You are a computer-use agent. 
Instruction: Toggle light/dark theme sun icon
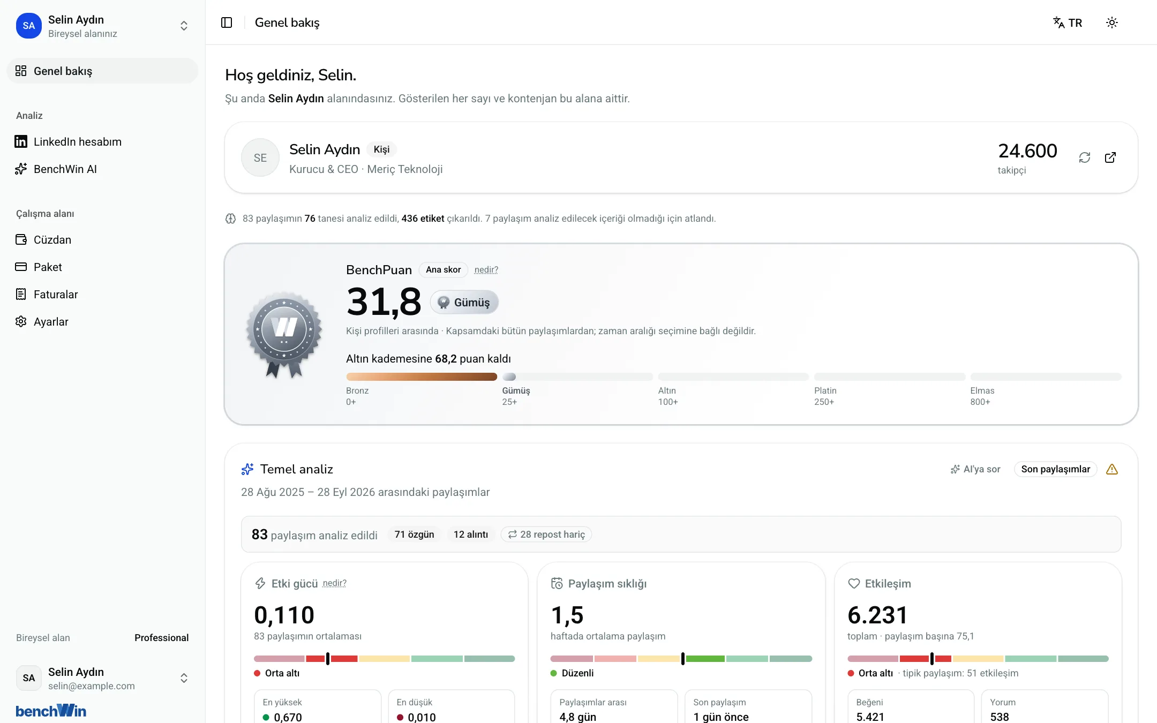(1112, 22)
